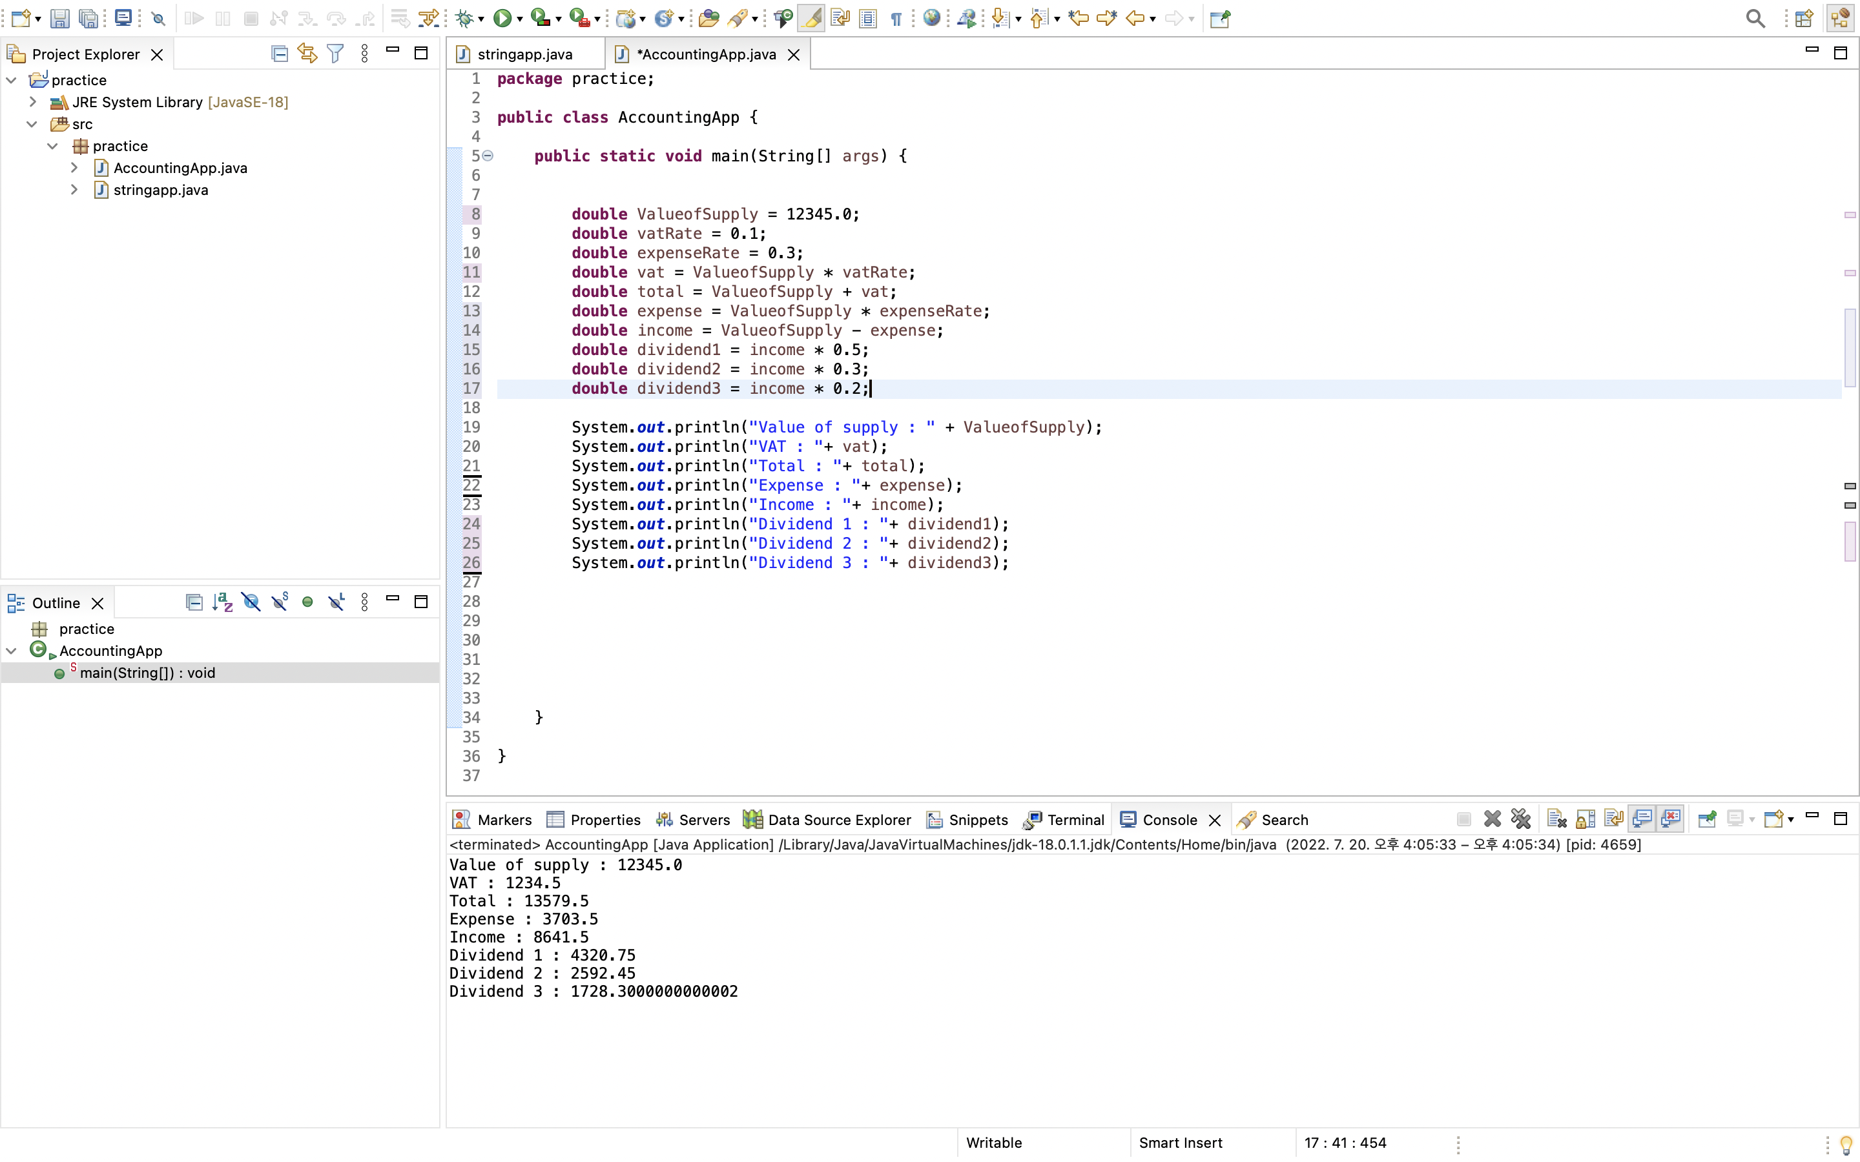The height and width of the screenshot is (1162, 1860).
Task: Switch to the stringapp.java editor tab
Action: click(x=524, y=55)
